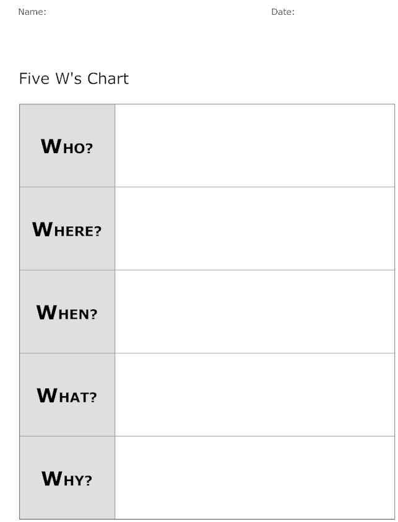The height and width of the screenshot is (522, 398).
Task: Click the question mark after WHY
Action: pyautogui.click(x=88, y=480)
